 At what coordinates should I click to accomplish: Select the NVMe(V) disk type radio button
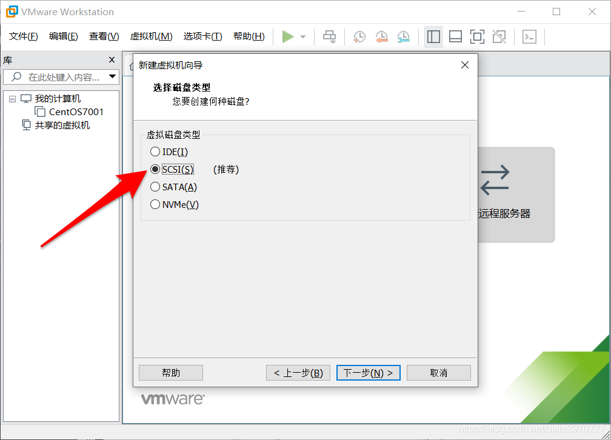[x=155, y=204]
